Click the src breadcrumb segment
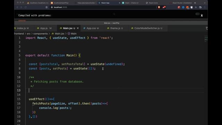The width and height of the screenshot is (222, 125). 28,34
